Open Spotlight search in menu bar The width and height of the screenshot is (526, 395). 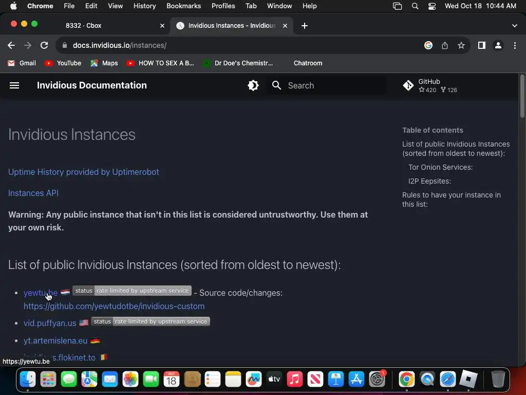click(415, 6)
